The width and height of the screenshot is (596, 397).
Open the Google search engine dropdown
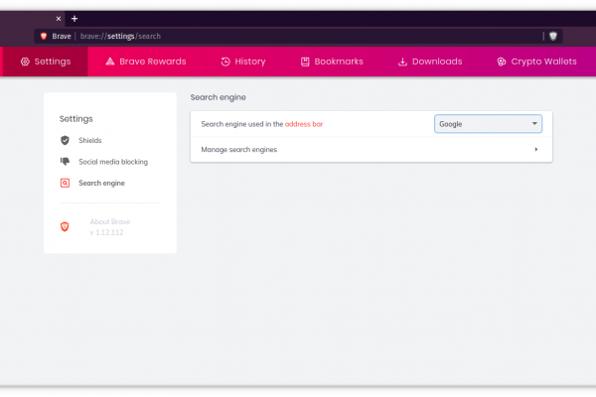488,124
